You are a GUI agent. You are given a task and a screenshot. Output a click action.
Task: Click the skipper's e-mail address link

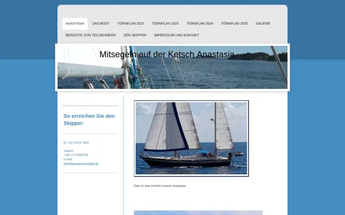click(x=81, y=163)
